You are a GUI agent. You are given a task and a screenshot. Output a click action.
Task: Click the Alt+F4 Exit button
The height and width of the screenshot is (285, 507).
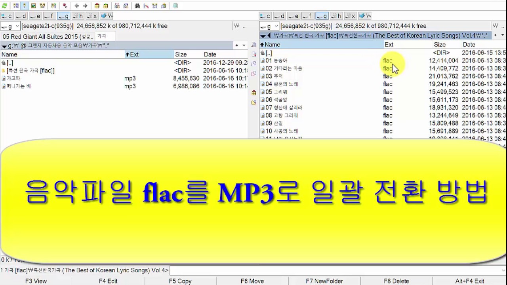[x=470, y=281]
